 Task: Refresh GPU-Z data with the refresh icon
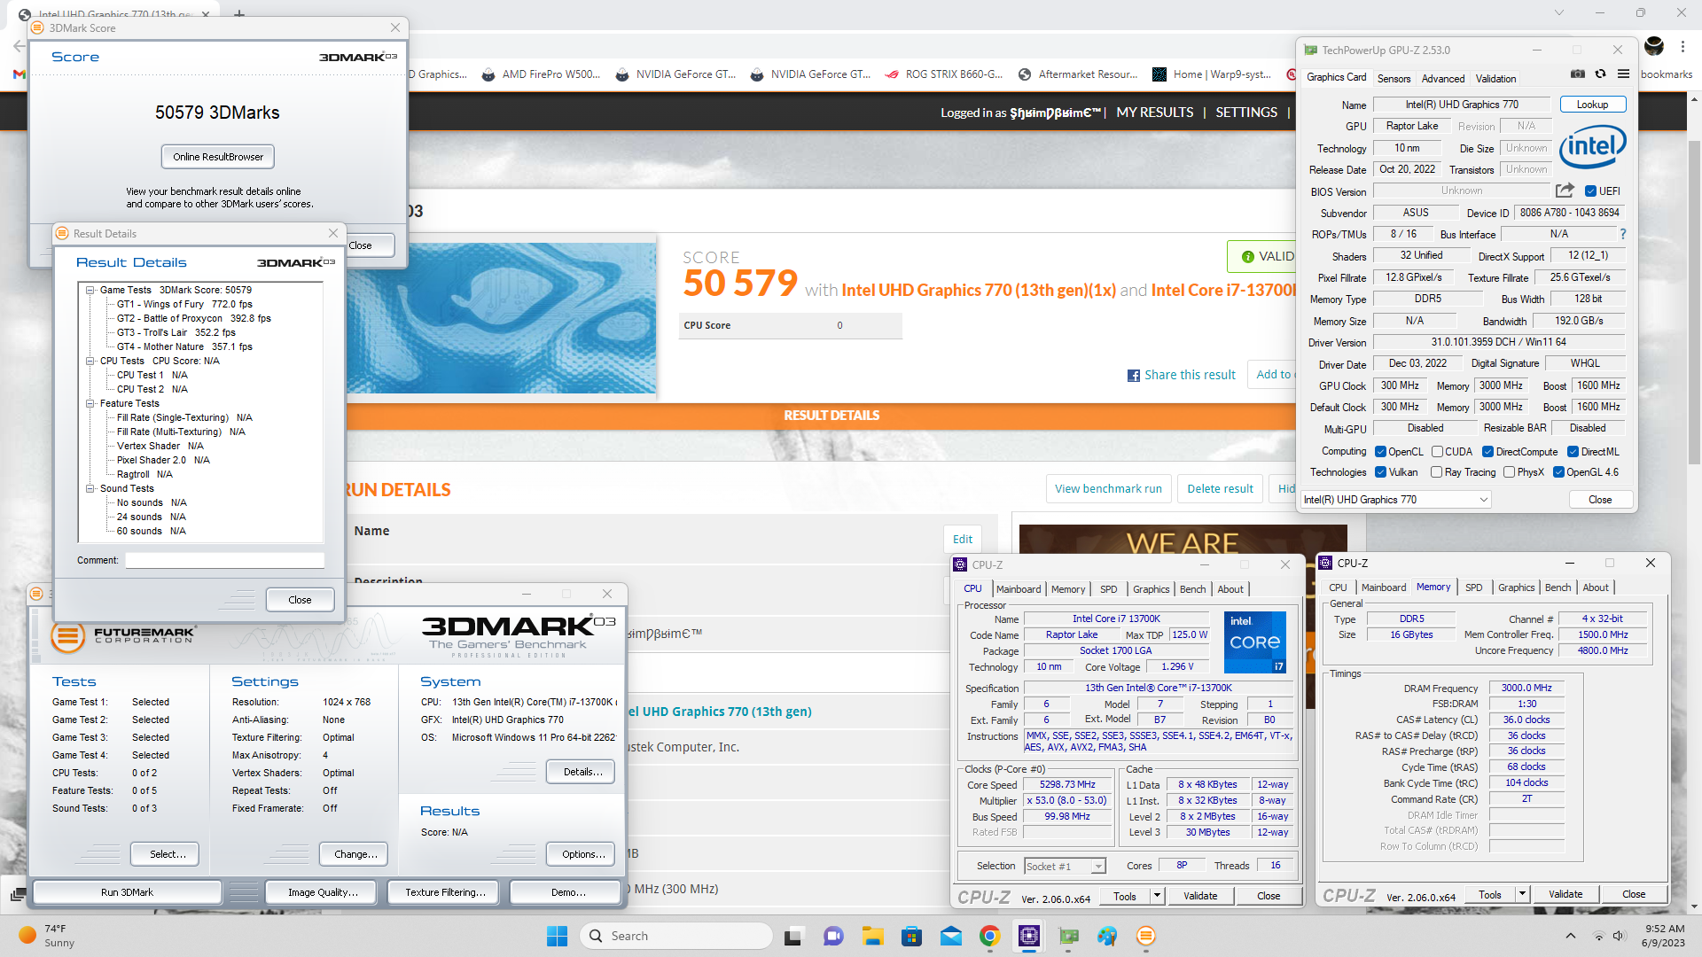coord(1600,74)
